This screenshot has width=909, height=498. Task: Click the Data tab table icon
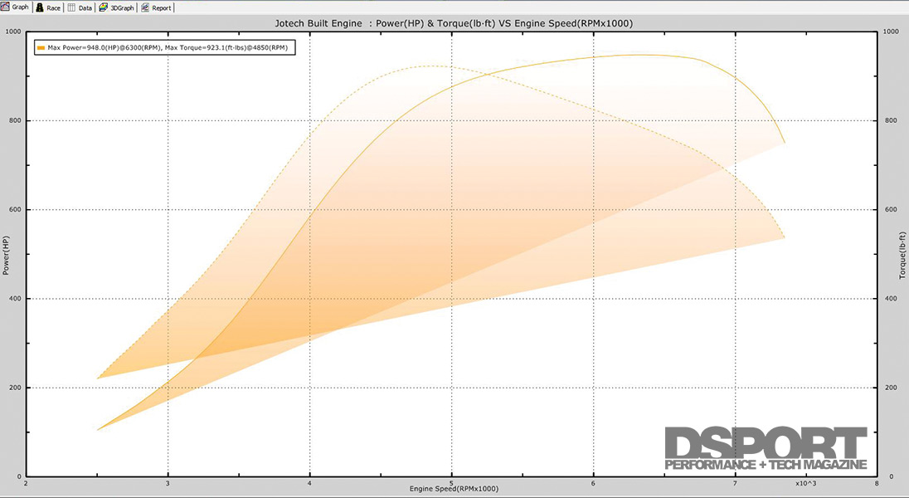[x=71, y=7]
